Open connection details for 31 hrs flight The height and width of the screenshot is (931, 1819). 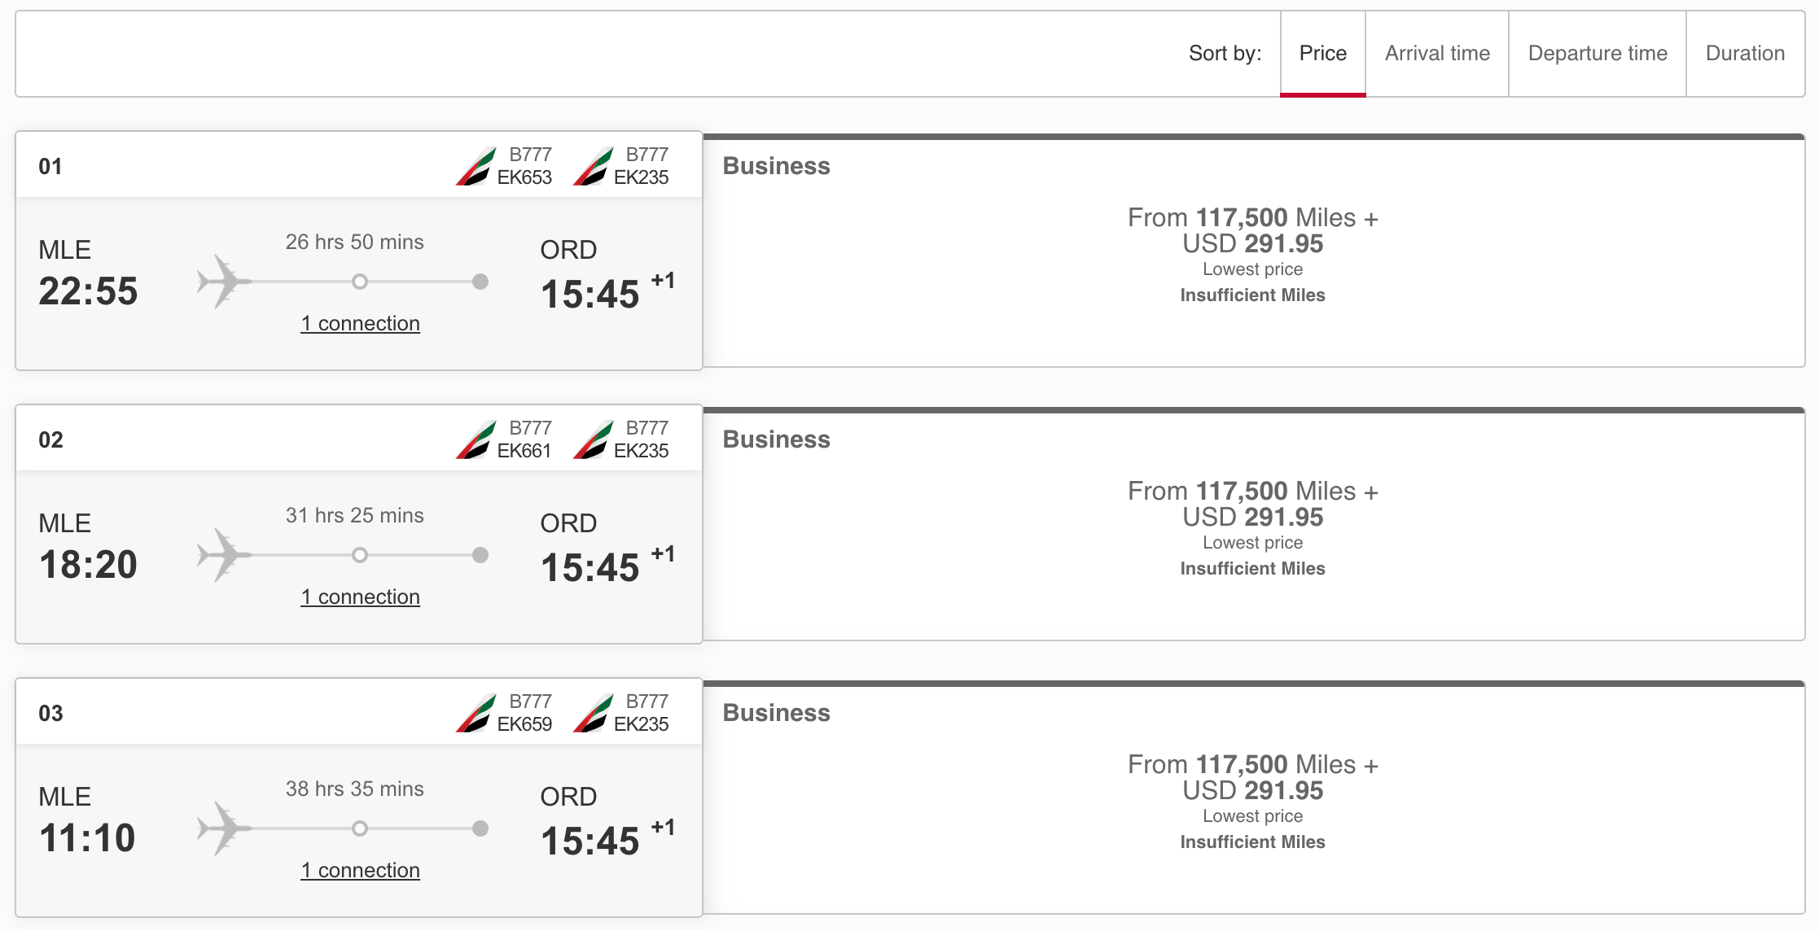[360, 597]
